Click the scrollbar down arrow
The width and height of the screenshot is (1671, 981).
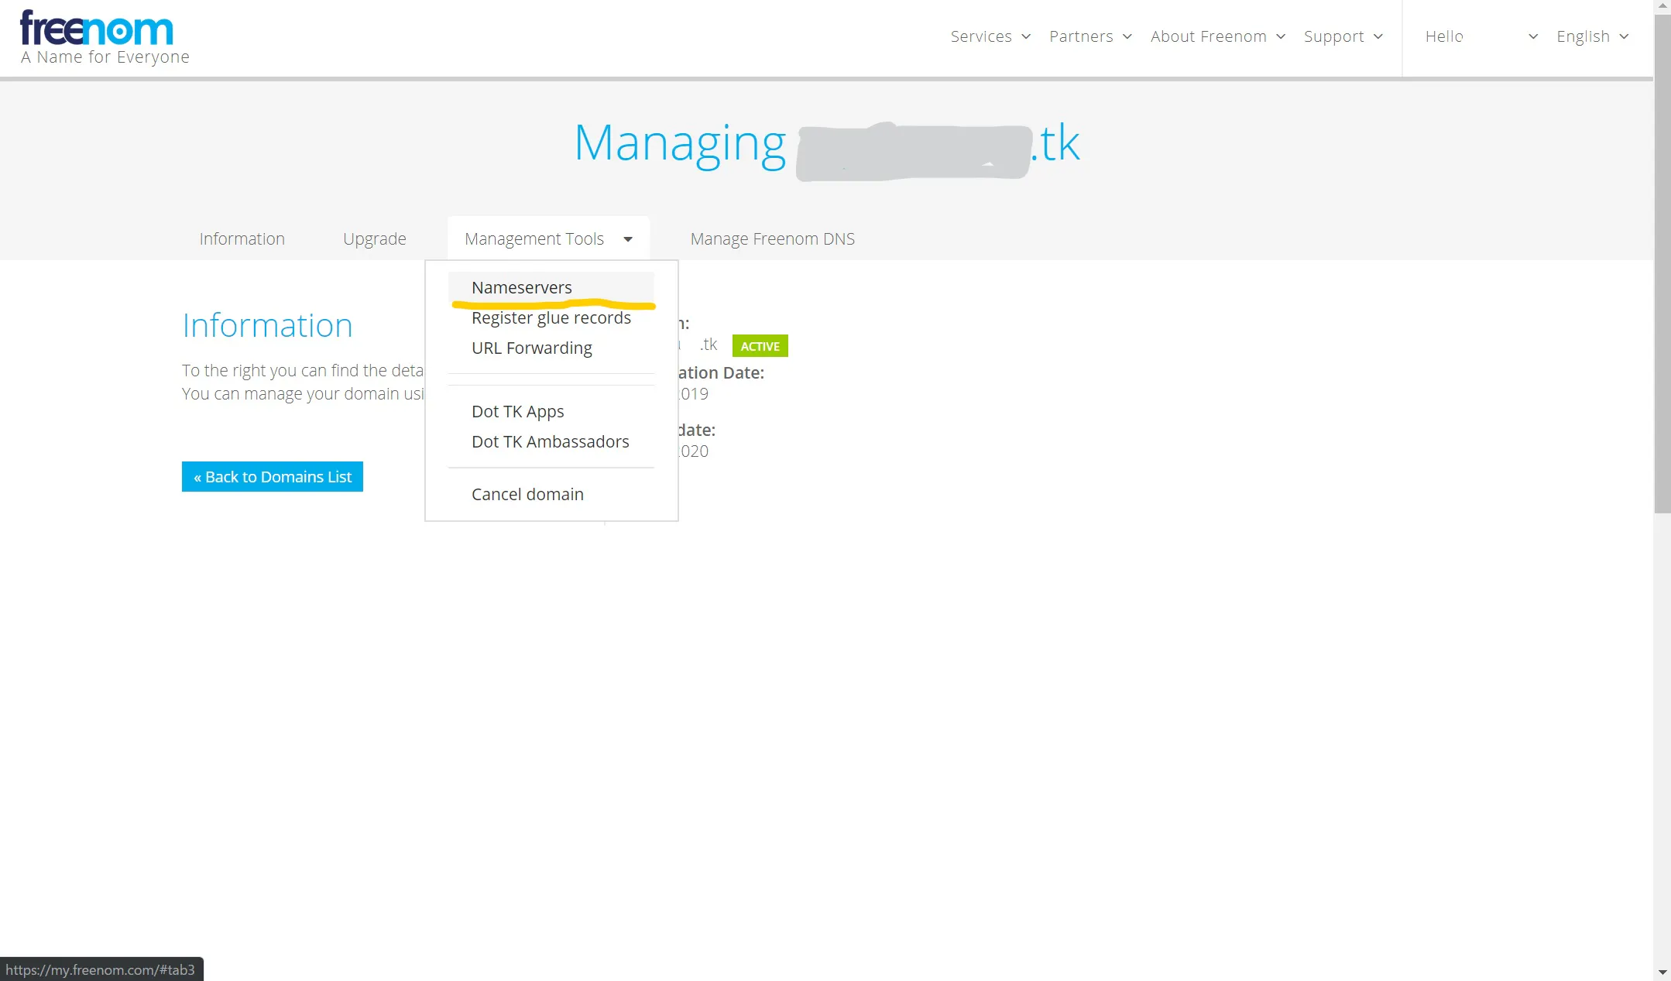tap(1662, 972)
